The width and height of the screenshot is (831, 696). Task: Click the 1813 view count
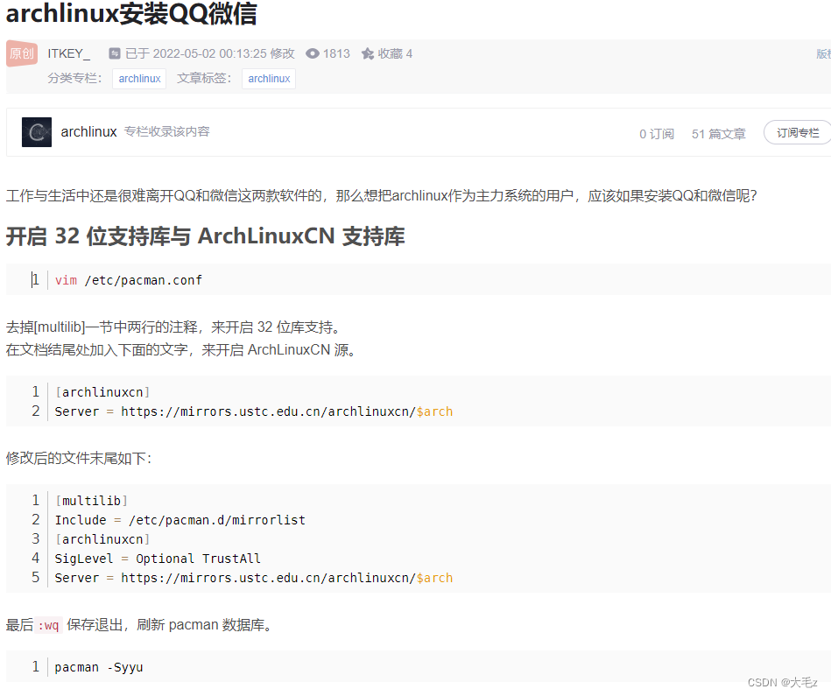point(336,53)
